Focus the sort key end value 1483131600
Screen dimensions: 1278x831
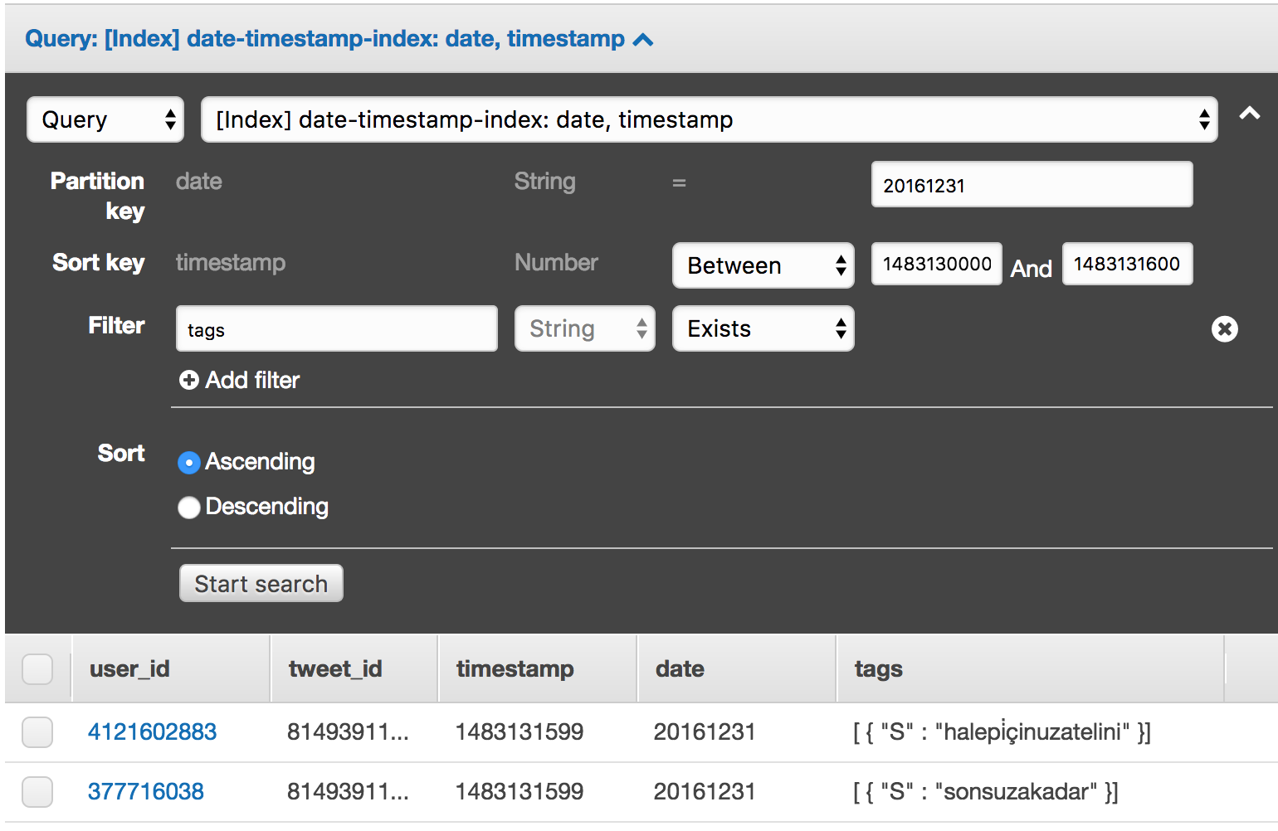[1128, 264]
